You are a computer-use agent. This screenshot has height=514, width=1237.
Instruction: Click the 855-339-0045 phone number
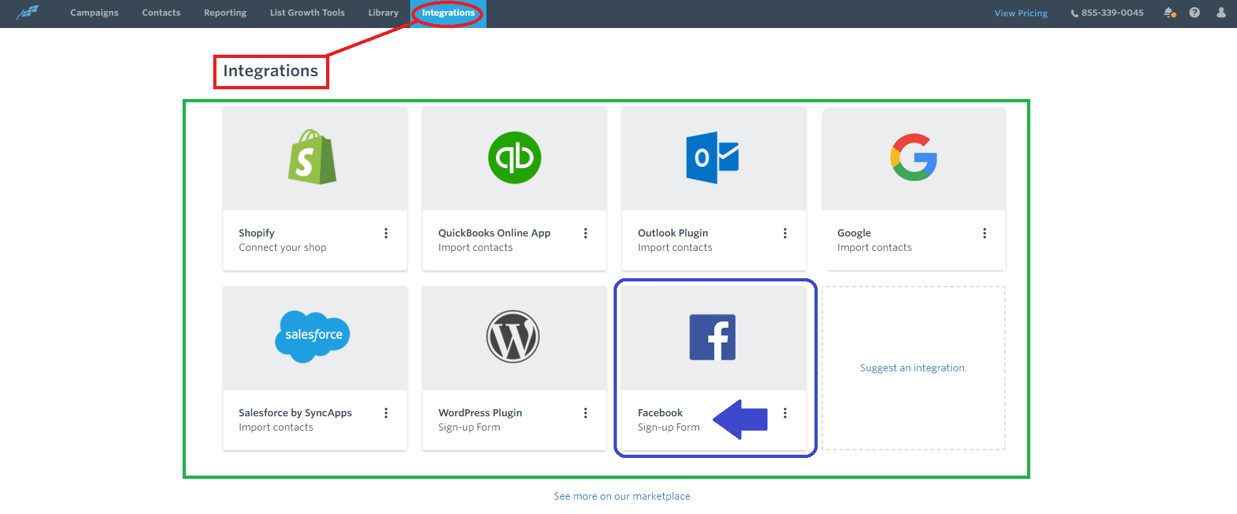(x=1112, y=13)
